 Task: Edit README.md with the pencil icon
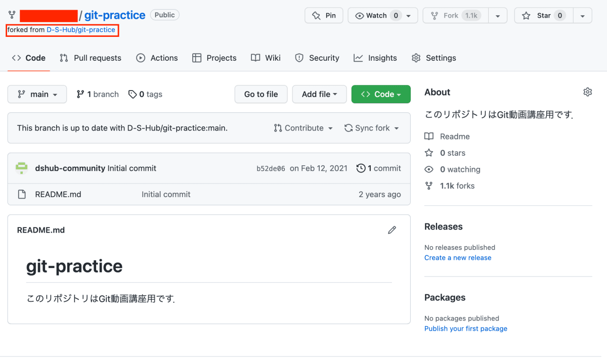click(x=392, y=230)
